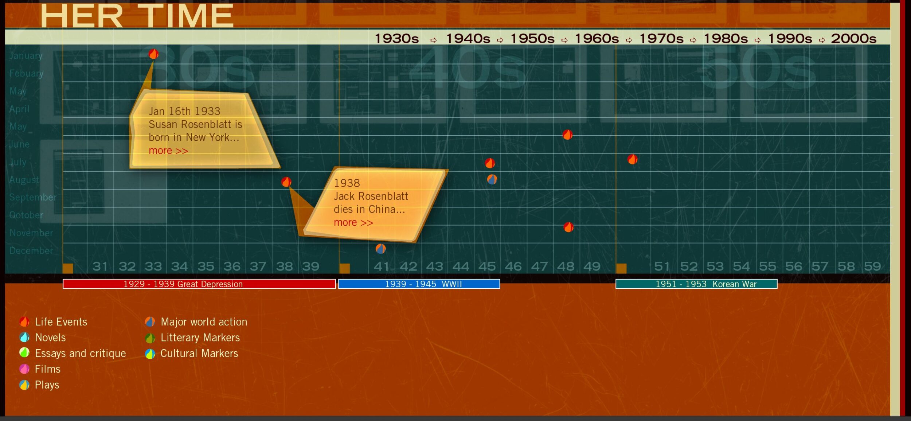Select the red Great Depression era bar
Viewport: 911px width, 421px height.
199,284
